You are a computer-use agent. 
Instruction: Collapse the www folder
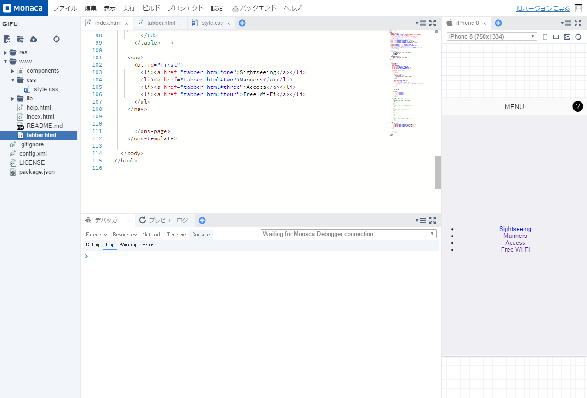(x=6, y=62)
